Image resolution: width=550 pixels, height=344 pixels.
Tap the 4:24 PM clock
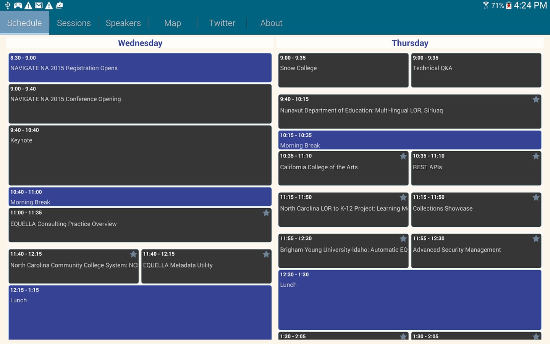(530, 5)
